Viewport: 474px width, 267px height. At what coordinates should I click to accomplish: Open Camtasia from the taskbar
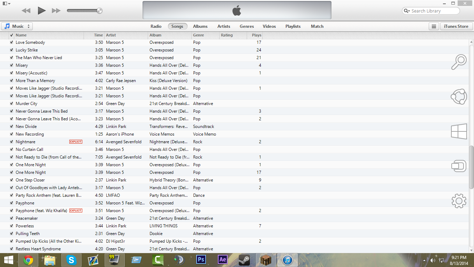(x=158, y=260)
